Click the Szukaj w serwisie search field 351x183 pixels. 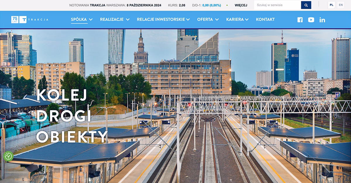coord(277,5)
